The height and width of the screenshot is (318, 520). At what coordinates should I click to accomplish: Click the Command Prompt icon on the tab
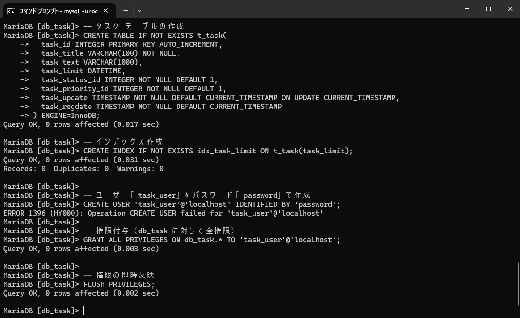coord(11,10)
